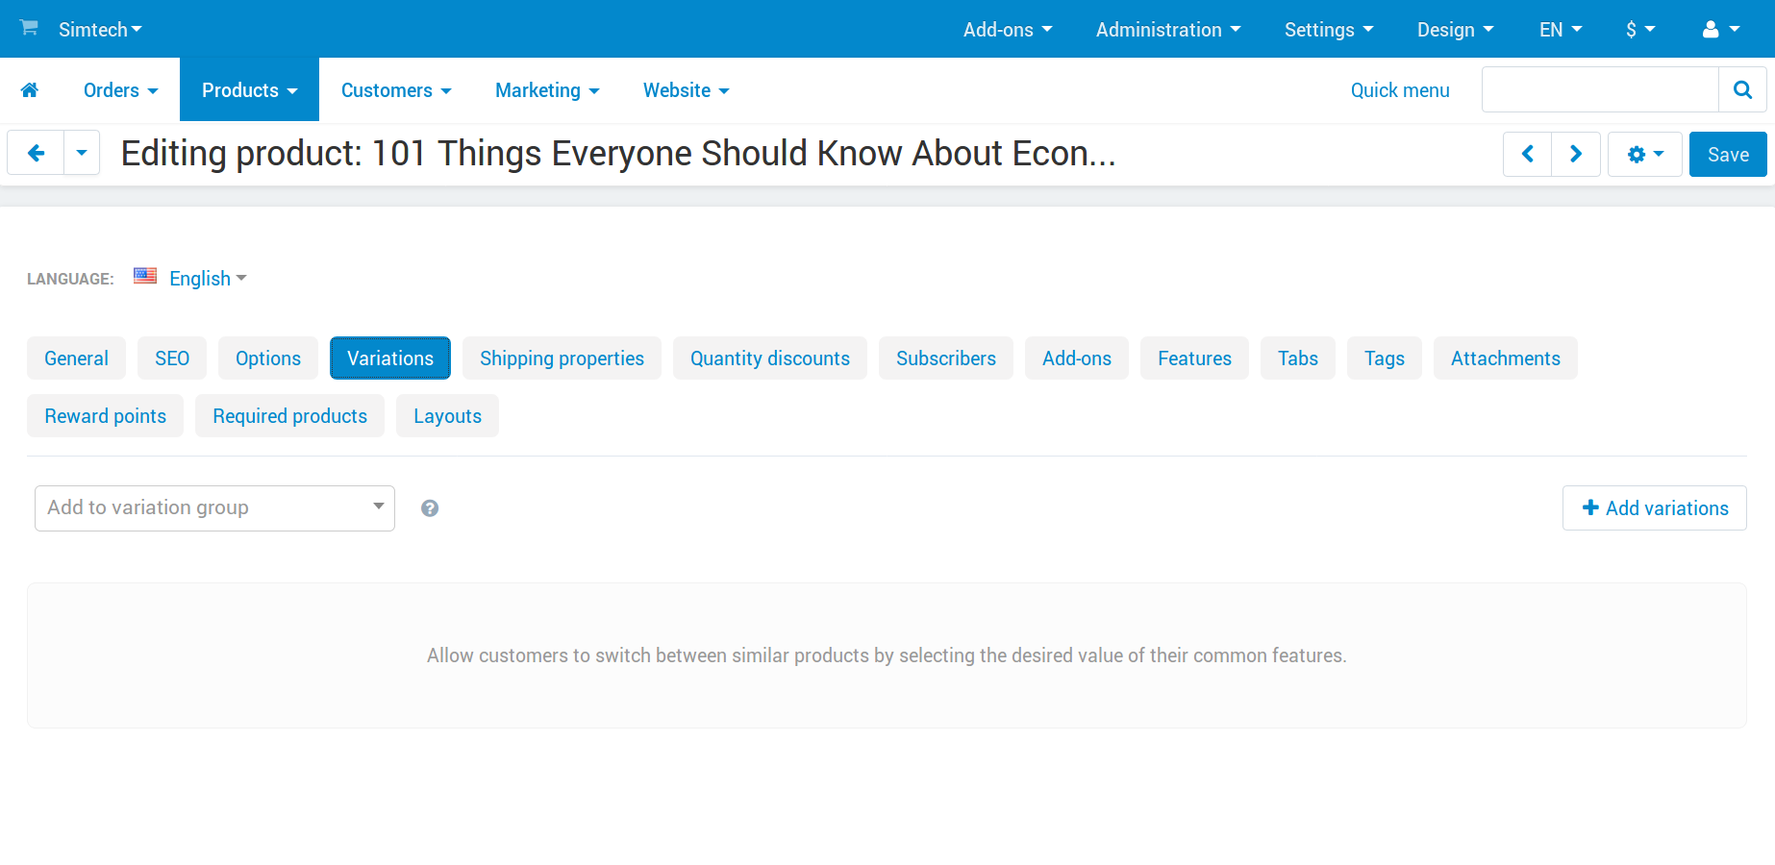This screenshot has width=1775, height=865.
Task: Open the Design menu
Action: [x=1455, y=30]
